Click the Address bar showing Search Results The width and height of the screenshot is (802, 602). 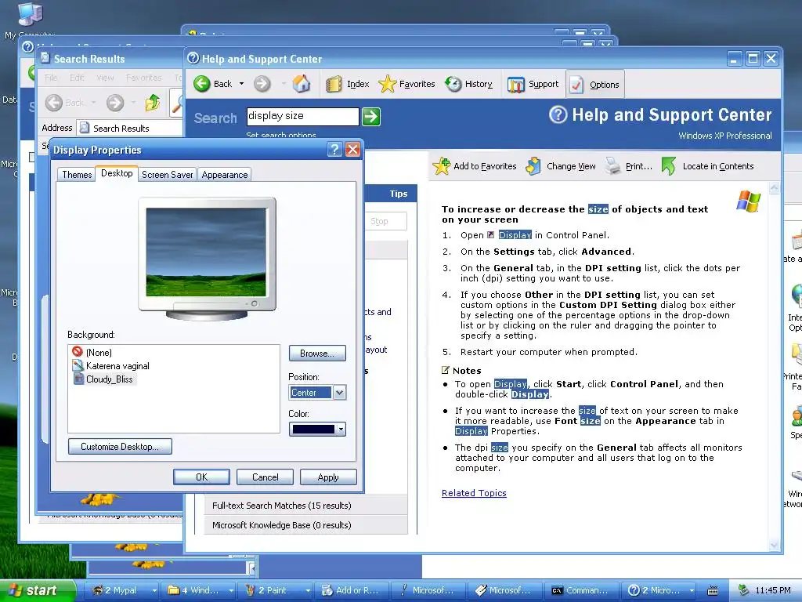(130, 128)
